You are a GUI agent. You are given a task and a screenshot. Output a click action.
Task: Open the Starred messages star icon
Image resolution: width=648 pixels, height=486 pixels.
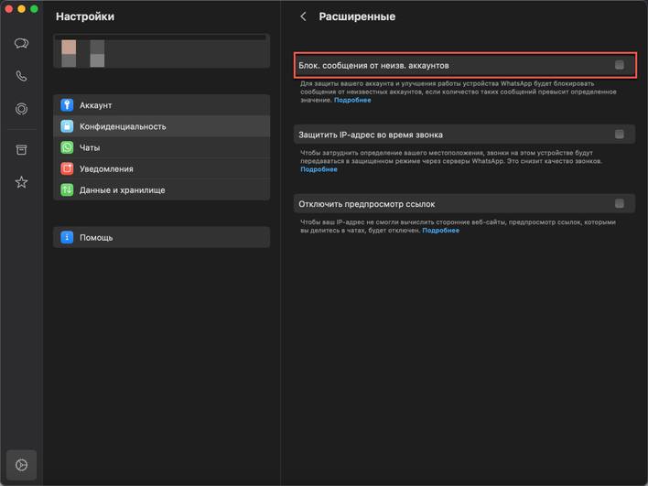pos(21,182)
